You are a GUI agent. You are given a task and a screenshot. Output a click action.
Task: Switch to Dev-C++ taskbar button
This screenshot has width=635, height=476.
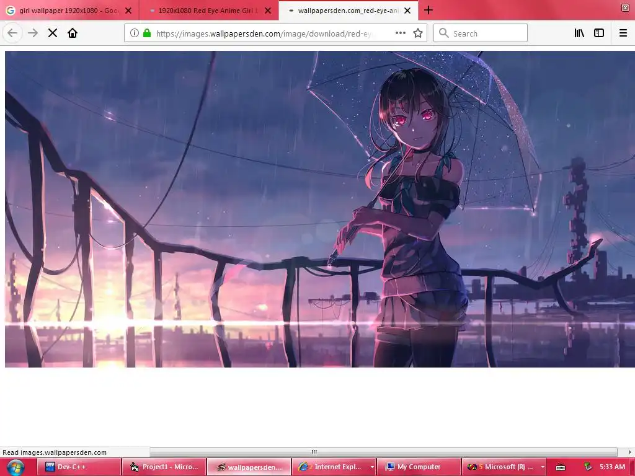coord(79,467)
